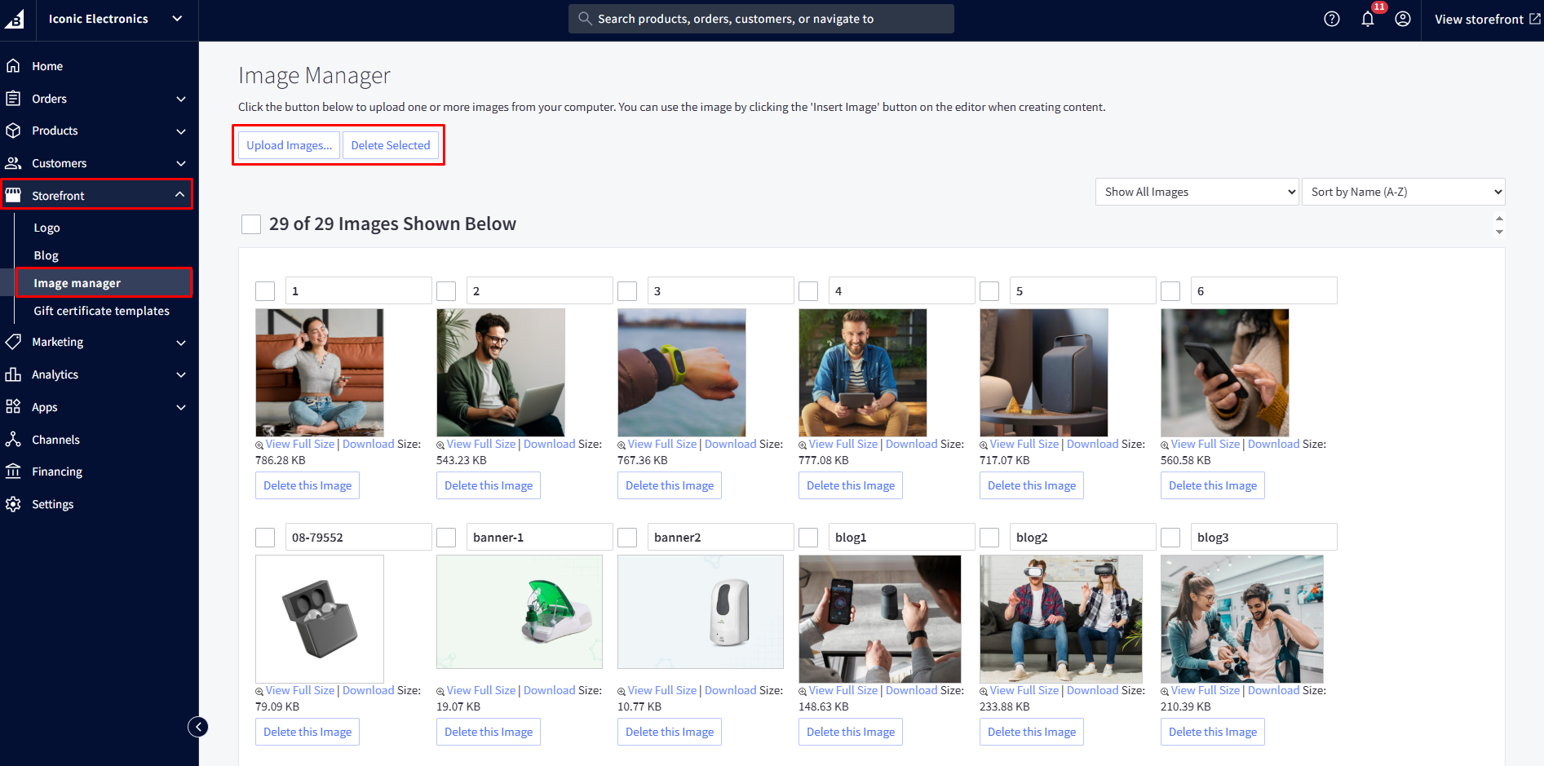
Task: Click the BigCommerce logo icon
Action: tap(15, 19)
